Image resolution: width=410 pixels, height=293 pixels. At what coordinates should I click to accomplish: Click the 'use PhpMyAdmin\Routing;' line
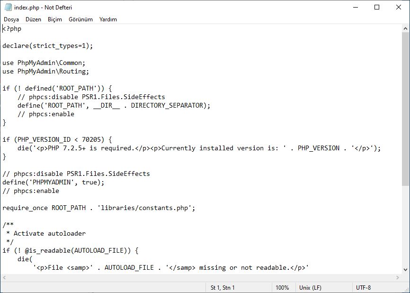pos(46,71)
